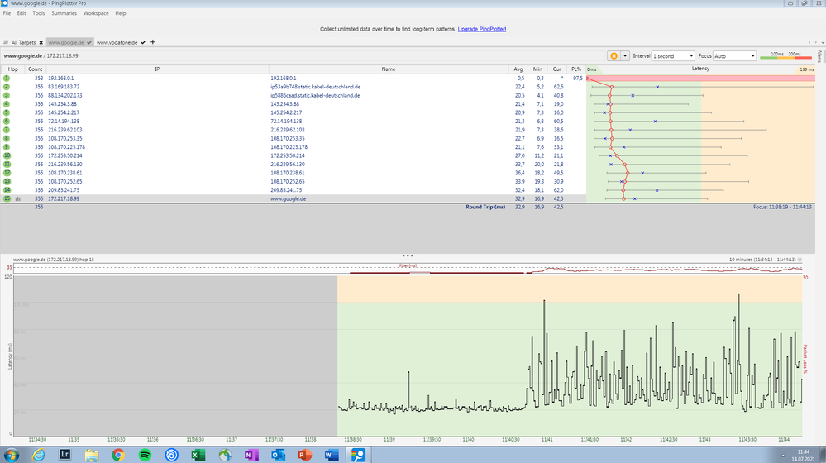Select IP cell 209.85.241.75

tap(64, 190)
